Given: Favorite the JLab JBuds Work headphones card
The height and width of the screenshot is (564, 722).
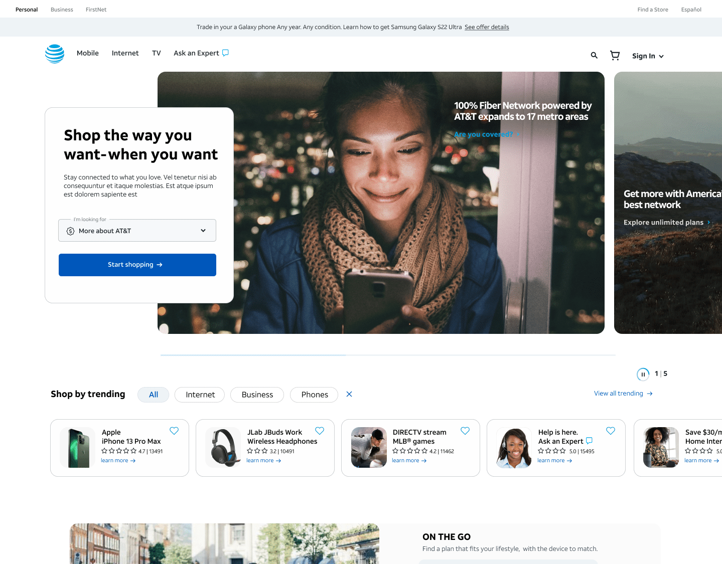Looking at the screenshot, I should point(320,431).
